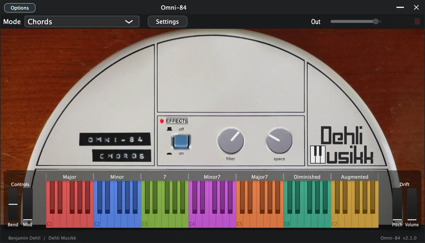Viewport: 425px width, 243px height.
Task: Open the Settings panel
Action: click(x=167, y=22)
